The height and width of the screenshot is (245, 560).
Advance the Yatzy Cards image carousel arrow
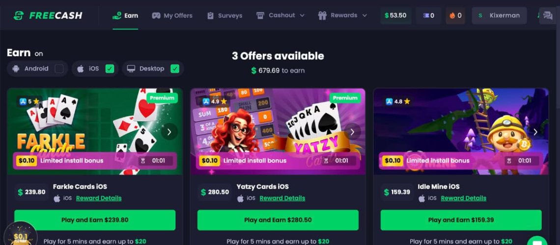point(352,132)
